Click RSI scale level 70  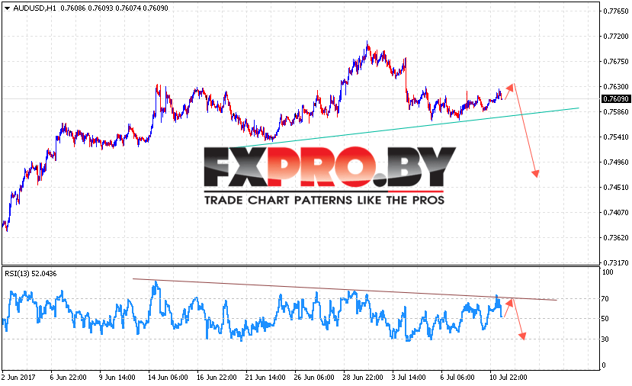(605, 299)
